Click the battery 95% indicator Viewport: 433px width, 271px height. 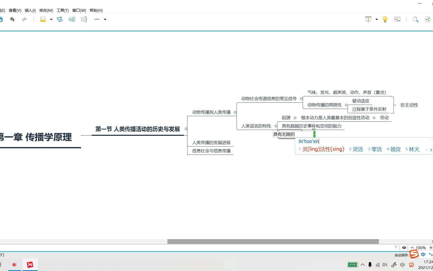tap(353, 265)
